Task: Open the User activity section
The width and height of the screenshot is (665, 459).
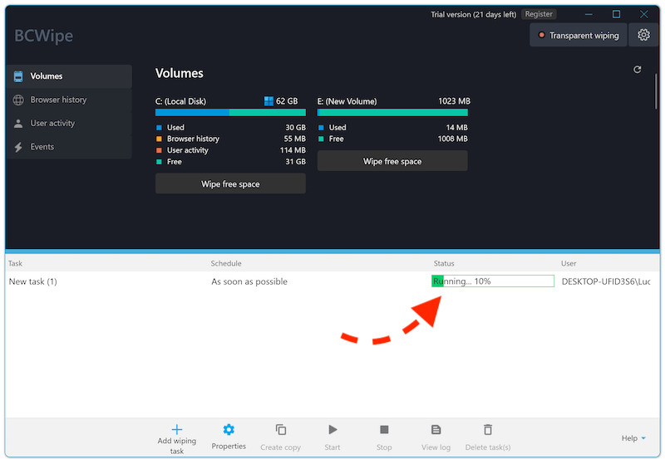Action: tap(52, 124)
